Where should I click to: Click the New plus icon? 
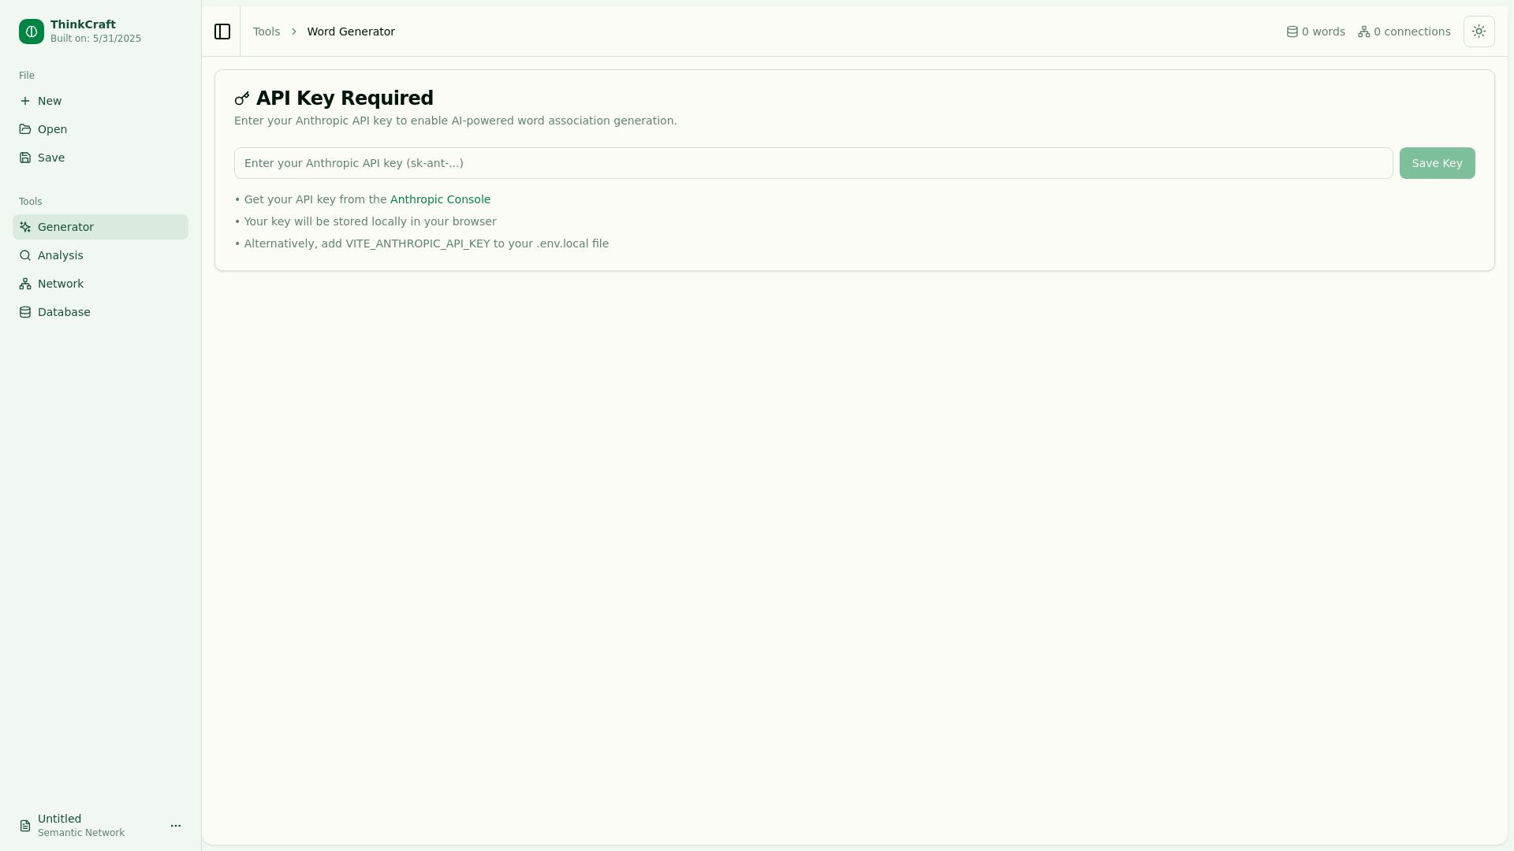[25, 101]
